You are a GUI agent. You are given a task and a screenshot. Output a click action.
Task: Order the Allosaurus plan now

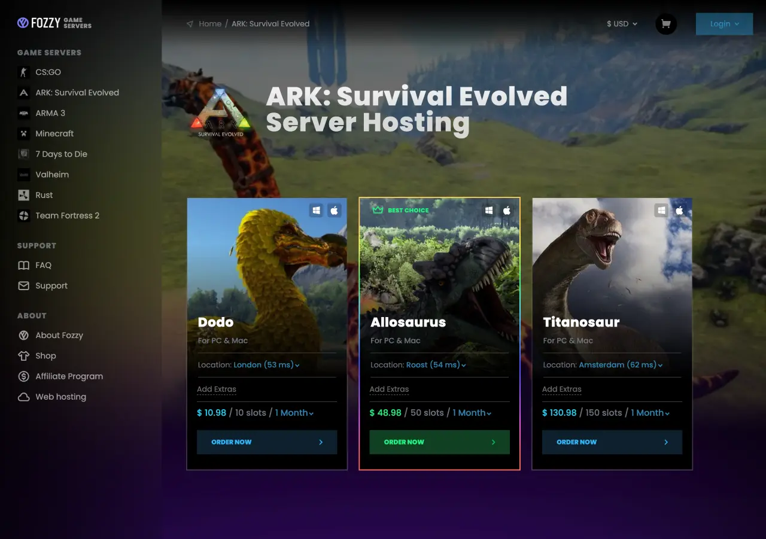439,442
